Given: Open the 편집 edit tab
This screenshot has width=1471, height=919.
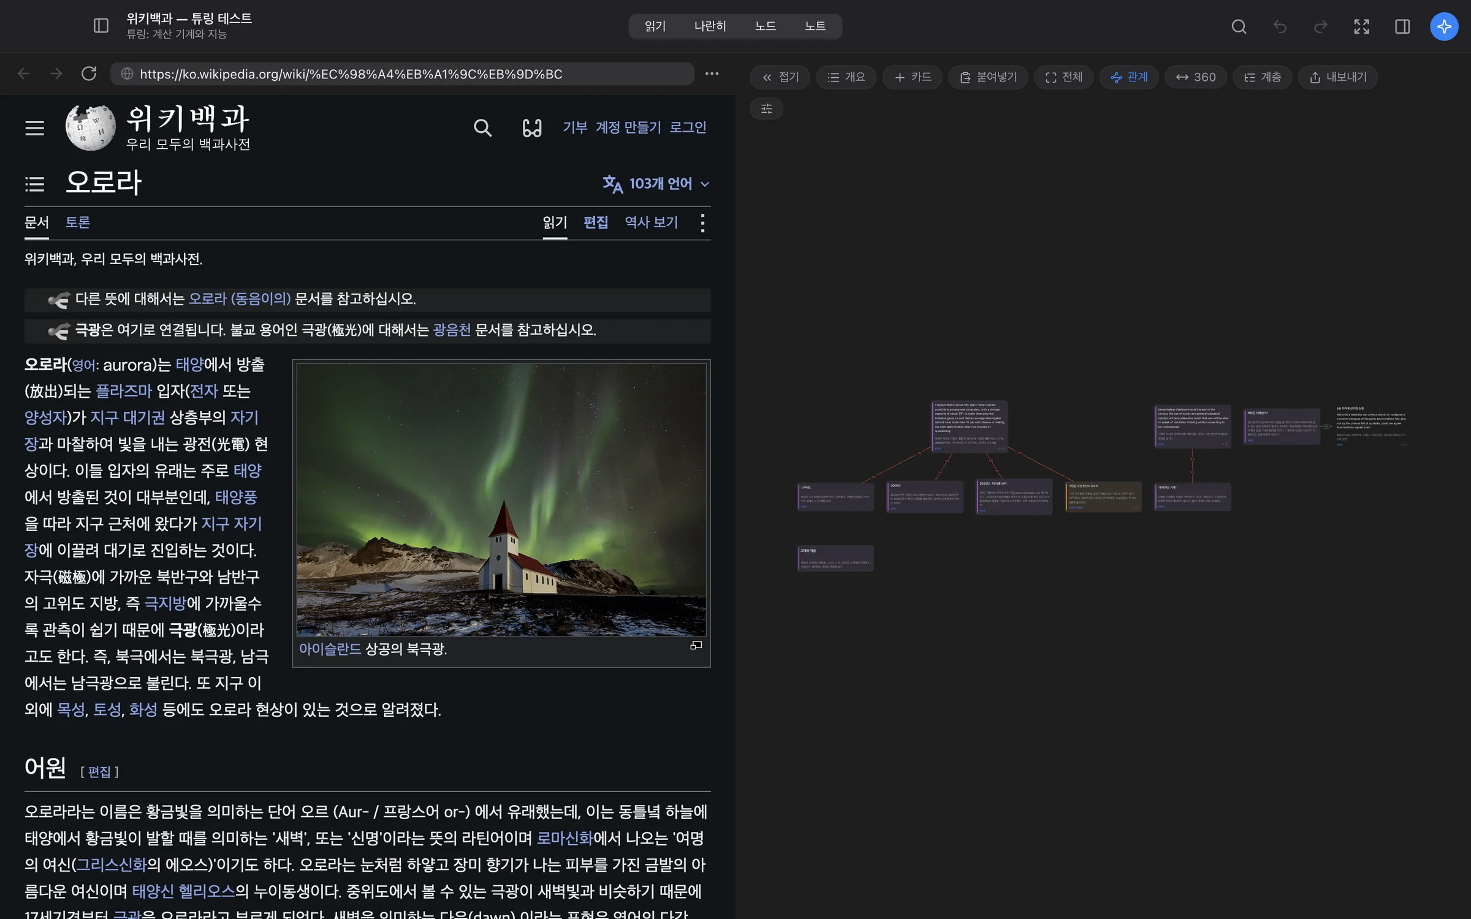Looking at the screenshot, I should [x=595, y=222].
